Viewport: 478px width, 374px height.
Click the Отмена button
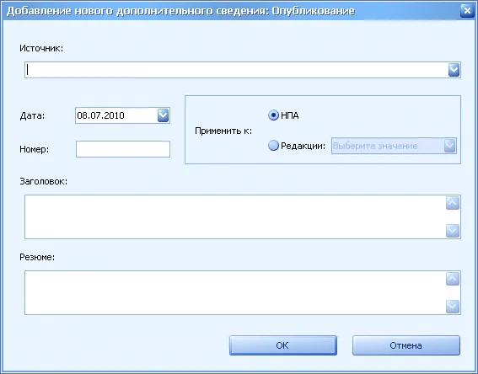click(406, 345)
